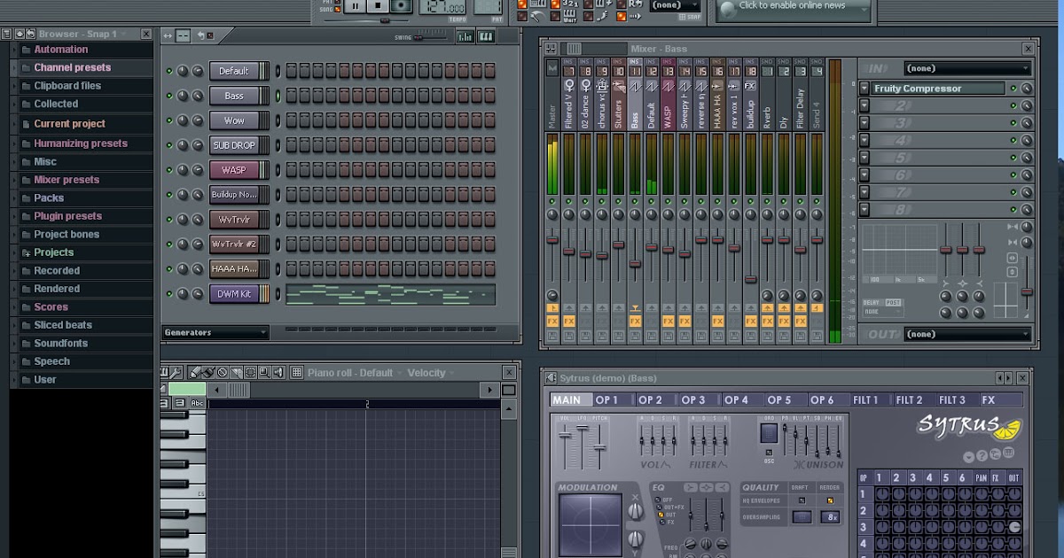Open keyboard editor in step sequencer
1064x558 pixels.
point(486,36)
